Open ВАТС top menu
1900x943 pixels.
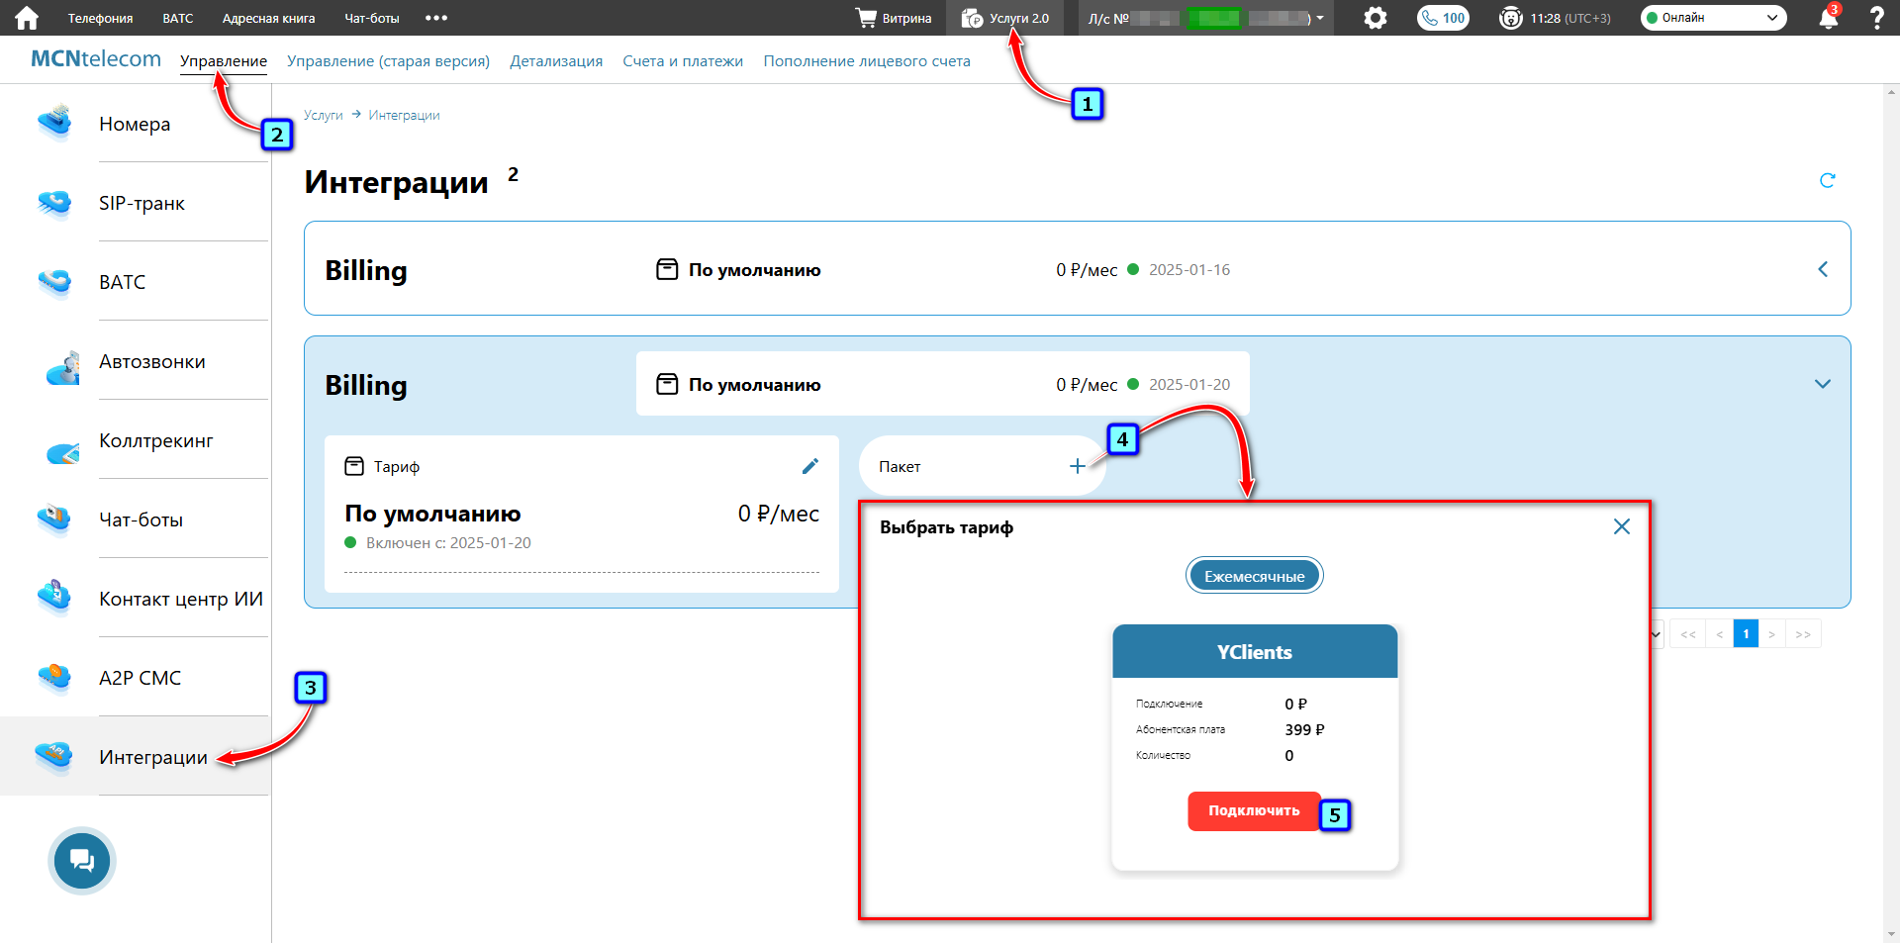click(178, 18)
